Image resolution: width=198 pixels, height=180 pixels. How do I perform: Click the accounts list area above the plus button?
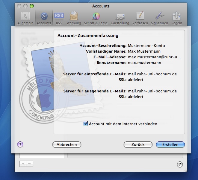click(42, 156)
